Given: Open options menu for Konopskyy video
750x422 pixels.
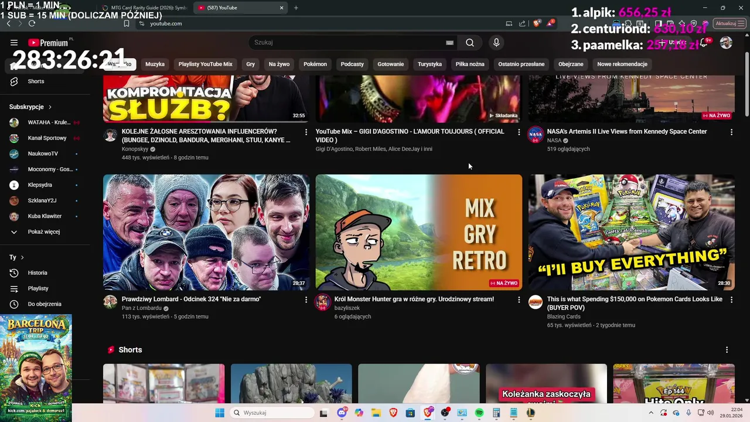Looking at the screenshot, I should 306,132.
